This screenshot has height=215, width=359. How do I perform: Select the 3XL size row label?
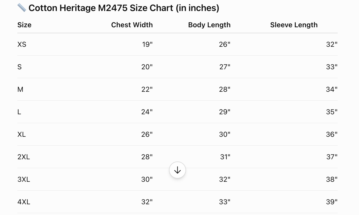coord(24,179)
